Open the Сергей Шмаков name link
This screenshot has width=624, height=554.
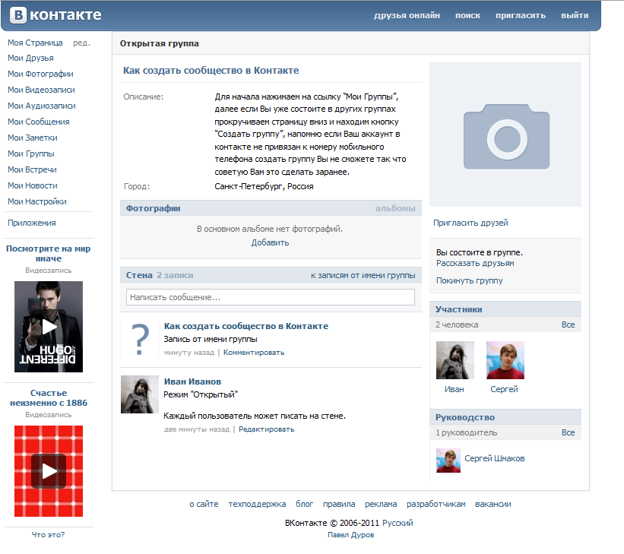click(494, 458)
